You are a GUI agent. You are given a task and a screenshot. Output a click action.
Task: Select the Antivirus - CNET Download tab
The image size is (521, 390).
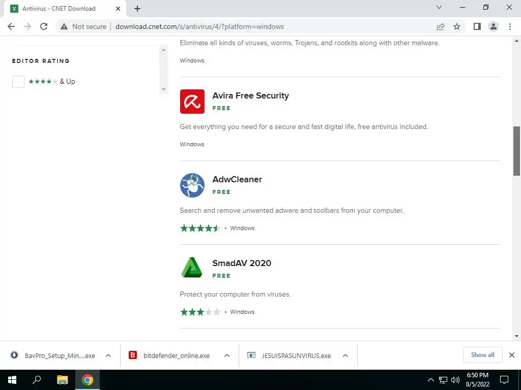[59, 9]
